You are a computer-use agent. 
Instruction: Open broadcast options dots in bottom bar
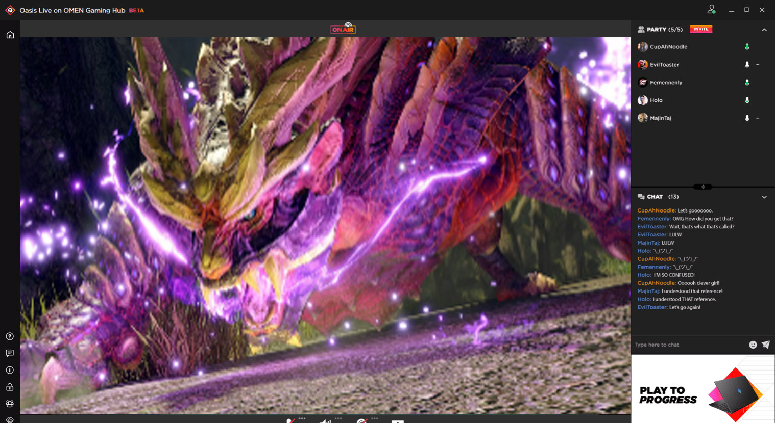[x=374, y=418]
